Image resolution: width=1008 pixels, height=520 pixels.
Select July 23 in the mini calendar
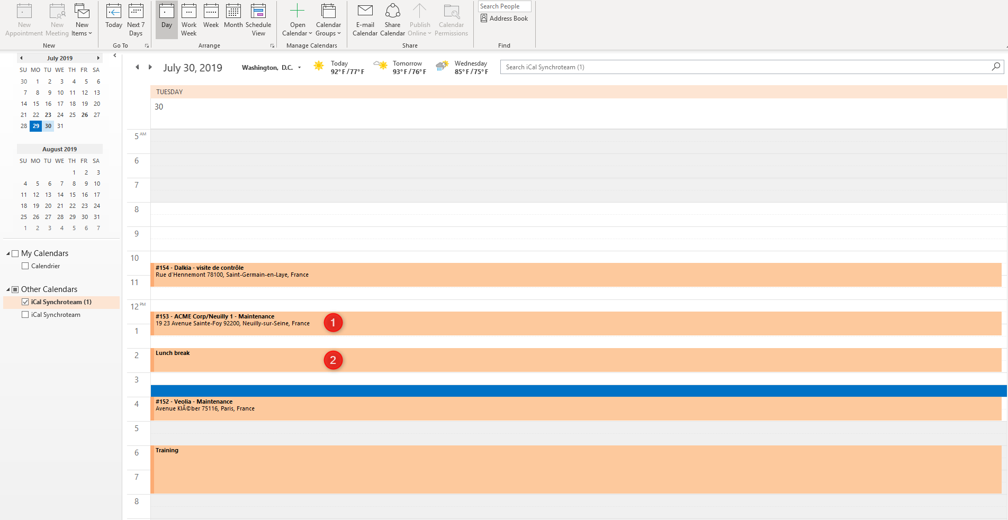pos(48,115)
